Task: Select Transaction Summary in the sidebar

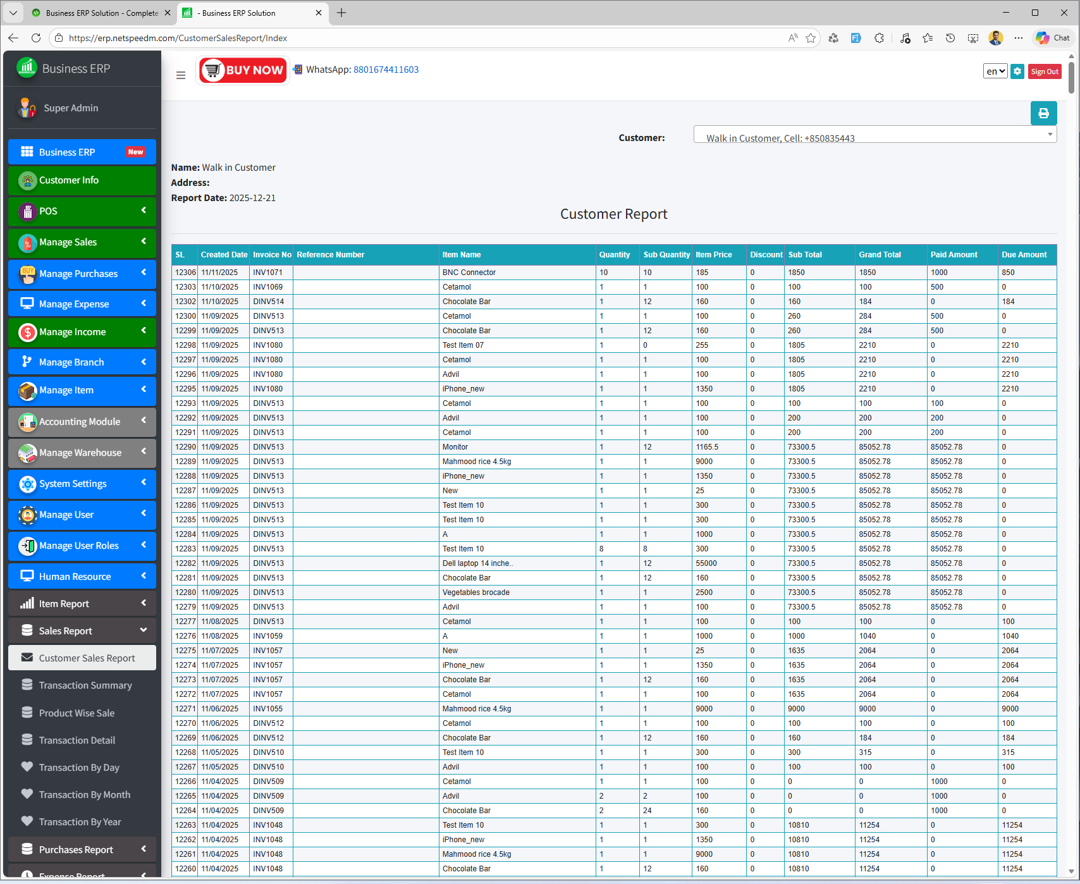Action: 85,685
